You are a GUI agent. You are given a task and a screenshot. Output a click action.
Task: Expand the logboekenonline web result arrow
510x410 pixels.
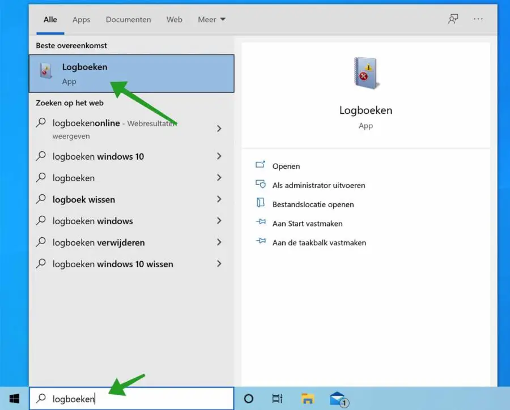click(x=219, y=129)
